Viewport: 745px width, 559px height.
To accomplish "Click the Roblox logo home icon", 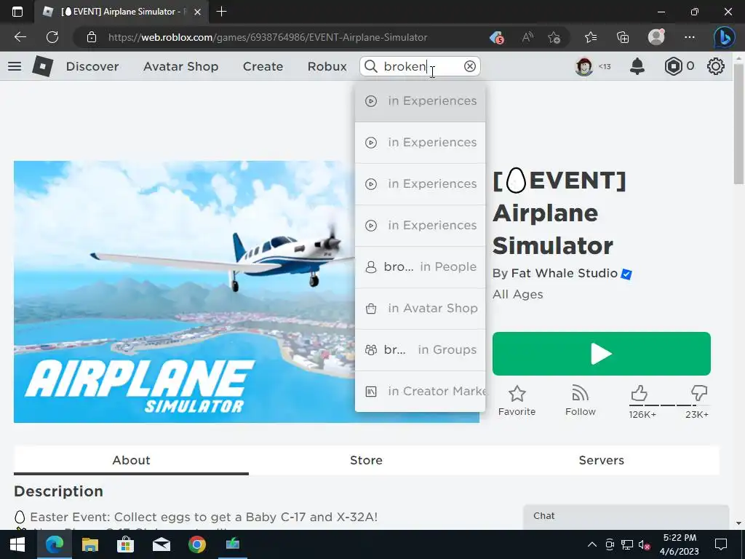I will click(x=42, y=66).
